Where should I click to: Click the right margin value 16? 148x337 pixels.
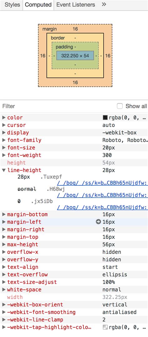pyautogui.click(x=108, y=56)
